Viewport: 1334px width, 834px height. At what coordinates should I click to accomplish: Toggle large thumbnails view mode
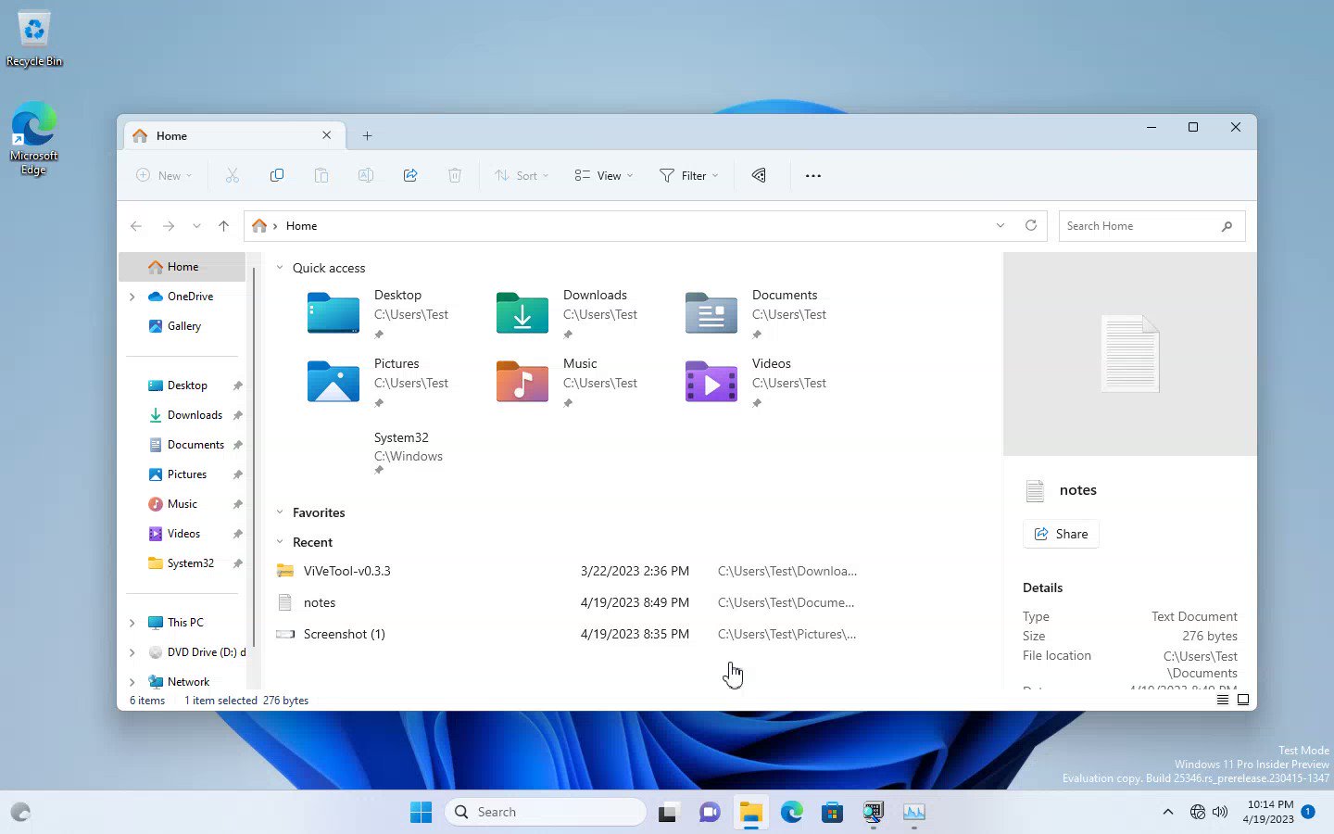[x=1243, y=700]
